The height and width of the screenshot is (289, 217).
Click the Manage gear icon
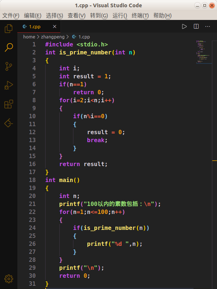(x=9, y=278)
